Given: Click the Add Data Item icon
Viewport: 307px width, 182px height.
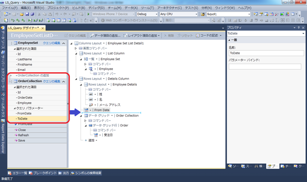Looking at the screenshot, I should [92, 35].
